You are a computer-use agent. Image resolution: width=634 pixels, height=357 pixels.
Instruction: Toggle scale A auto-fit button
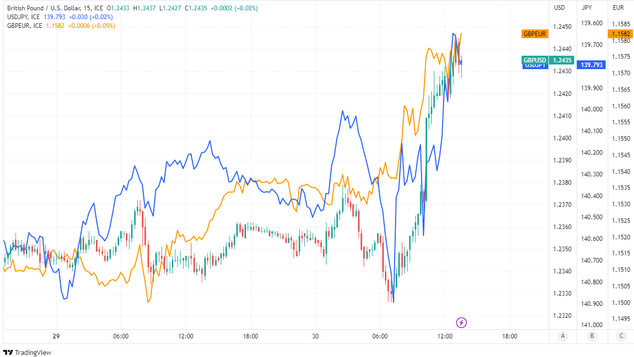(x=563, y=336)
